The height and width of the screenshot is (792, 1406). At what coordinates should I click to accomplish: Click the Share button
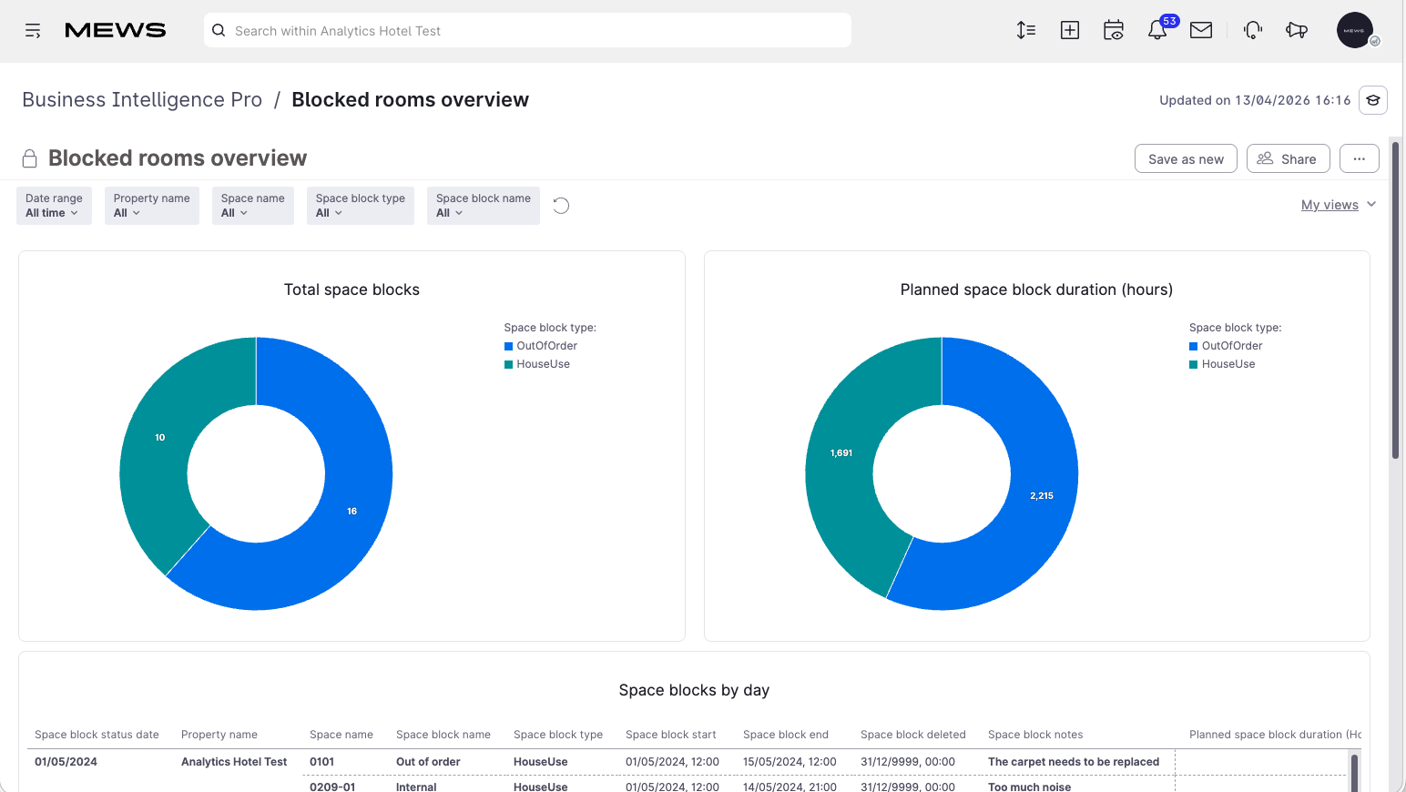[x=1288, y=158]
